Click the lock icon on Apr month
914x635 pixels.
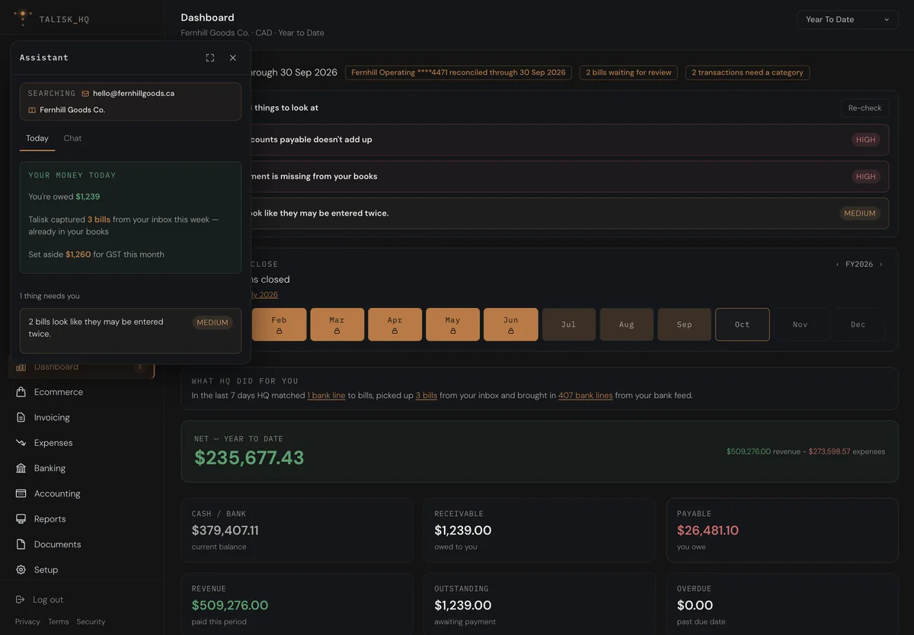coord(395,332)
